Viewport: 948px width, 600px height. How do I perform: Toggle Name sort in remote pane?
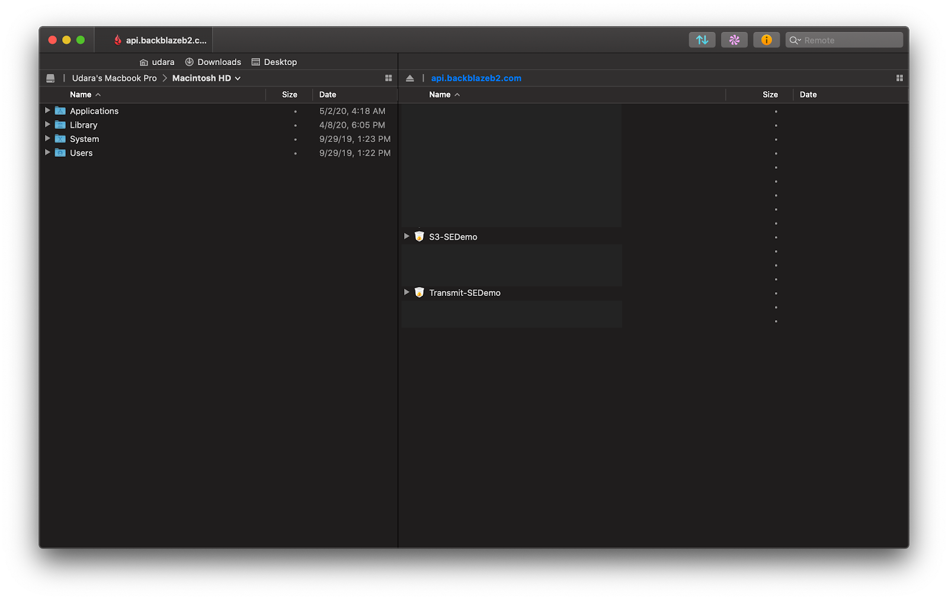click(444, 95)
